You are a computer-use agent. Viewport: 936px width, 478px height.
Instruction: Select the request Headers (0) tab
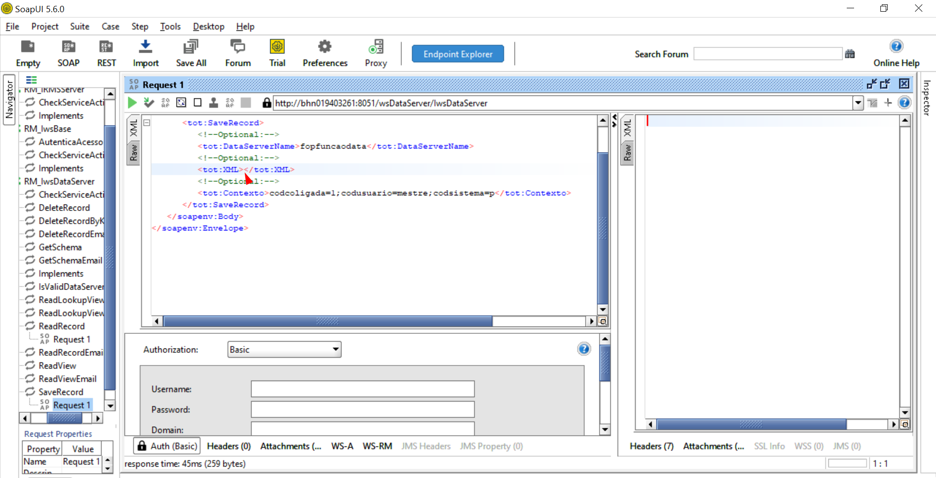[229, 446]
